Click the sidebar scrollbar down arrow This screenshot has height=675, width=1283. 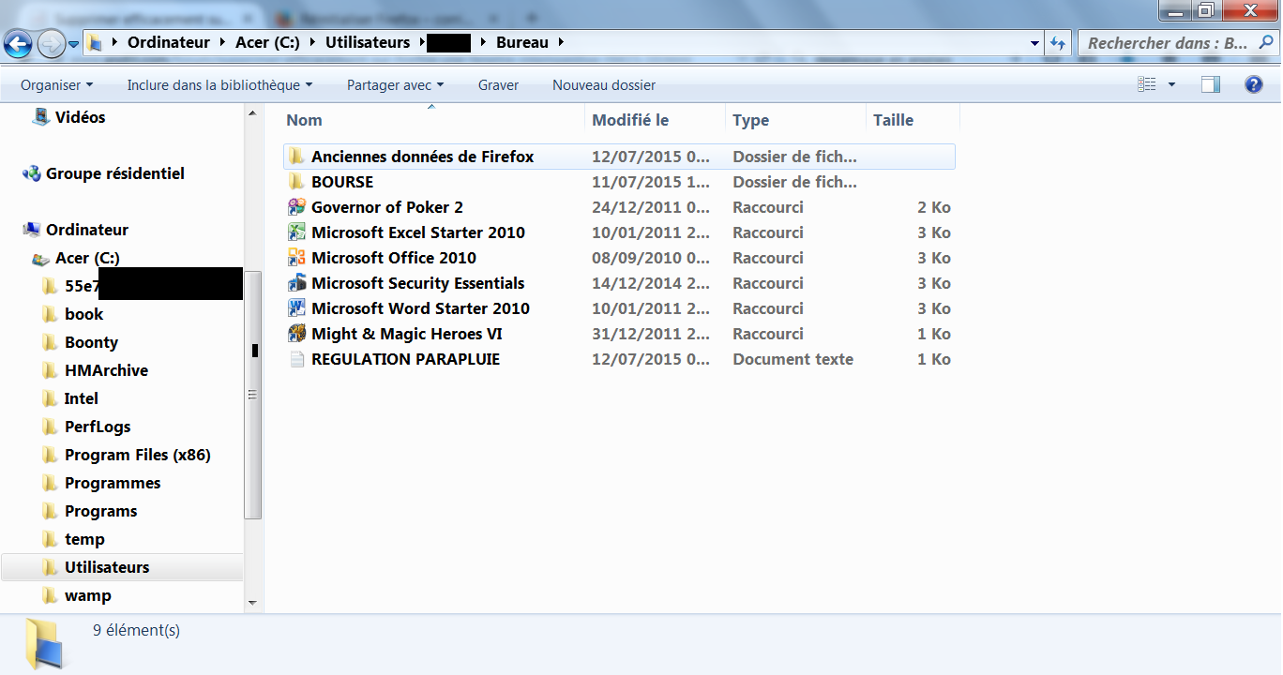coord(252,602)
